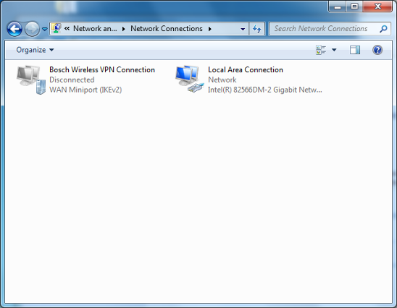Navigate to 'Network an...' breadcrumb
397x308 pixels.
tap(95, 28)
